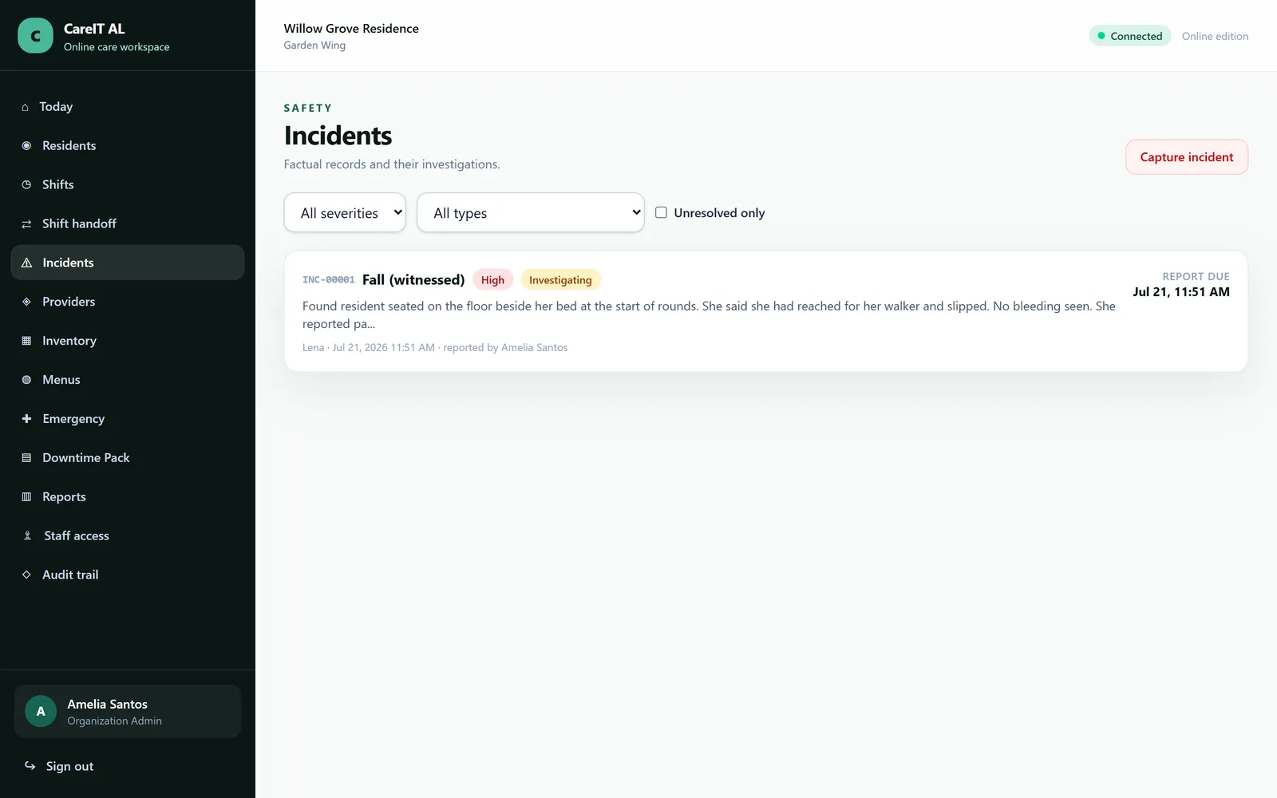The height and width of the screenshot is (798, 1277).
Task: Click the Today home icon
Action: pos(25,107)
